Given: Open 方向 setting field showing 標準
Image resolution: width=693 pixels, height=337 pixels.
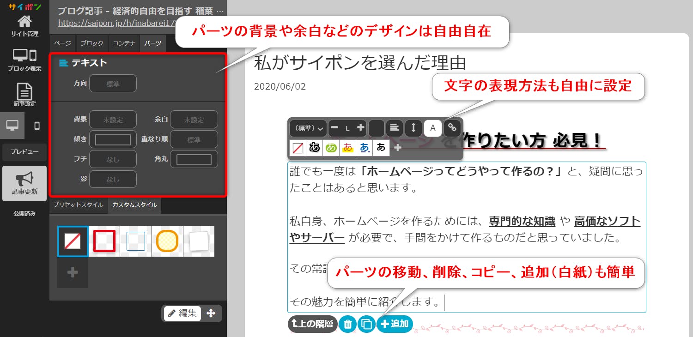Looking at the screenshot, I should pos(113,84).
